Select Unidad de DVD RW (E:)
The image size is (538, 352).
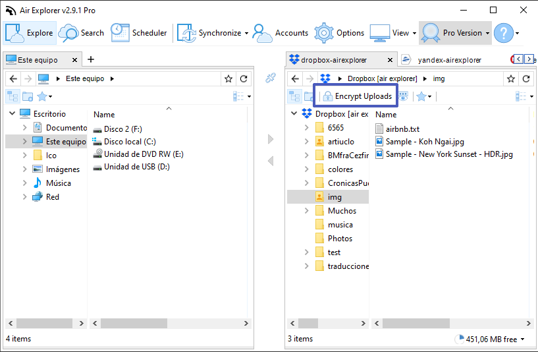tap(138, 154)
